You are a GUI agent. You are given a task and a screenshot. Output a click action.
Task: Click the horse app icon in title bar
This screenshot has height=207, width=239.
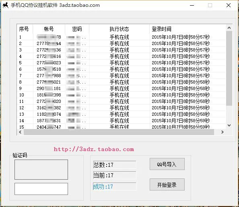(5, 5)
